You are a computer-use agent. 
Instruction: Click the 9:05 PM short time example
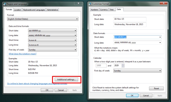(32, 69)
